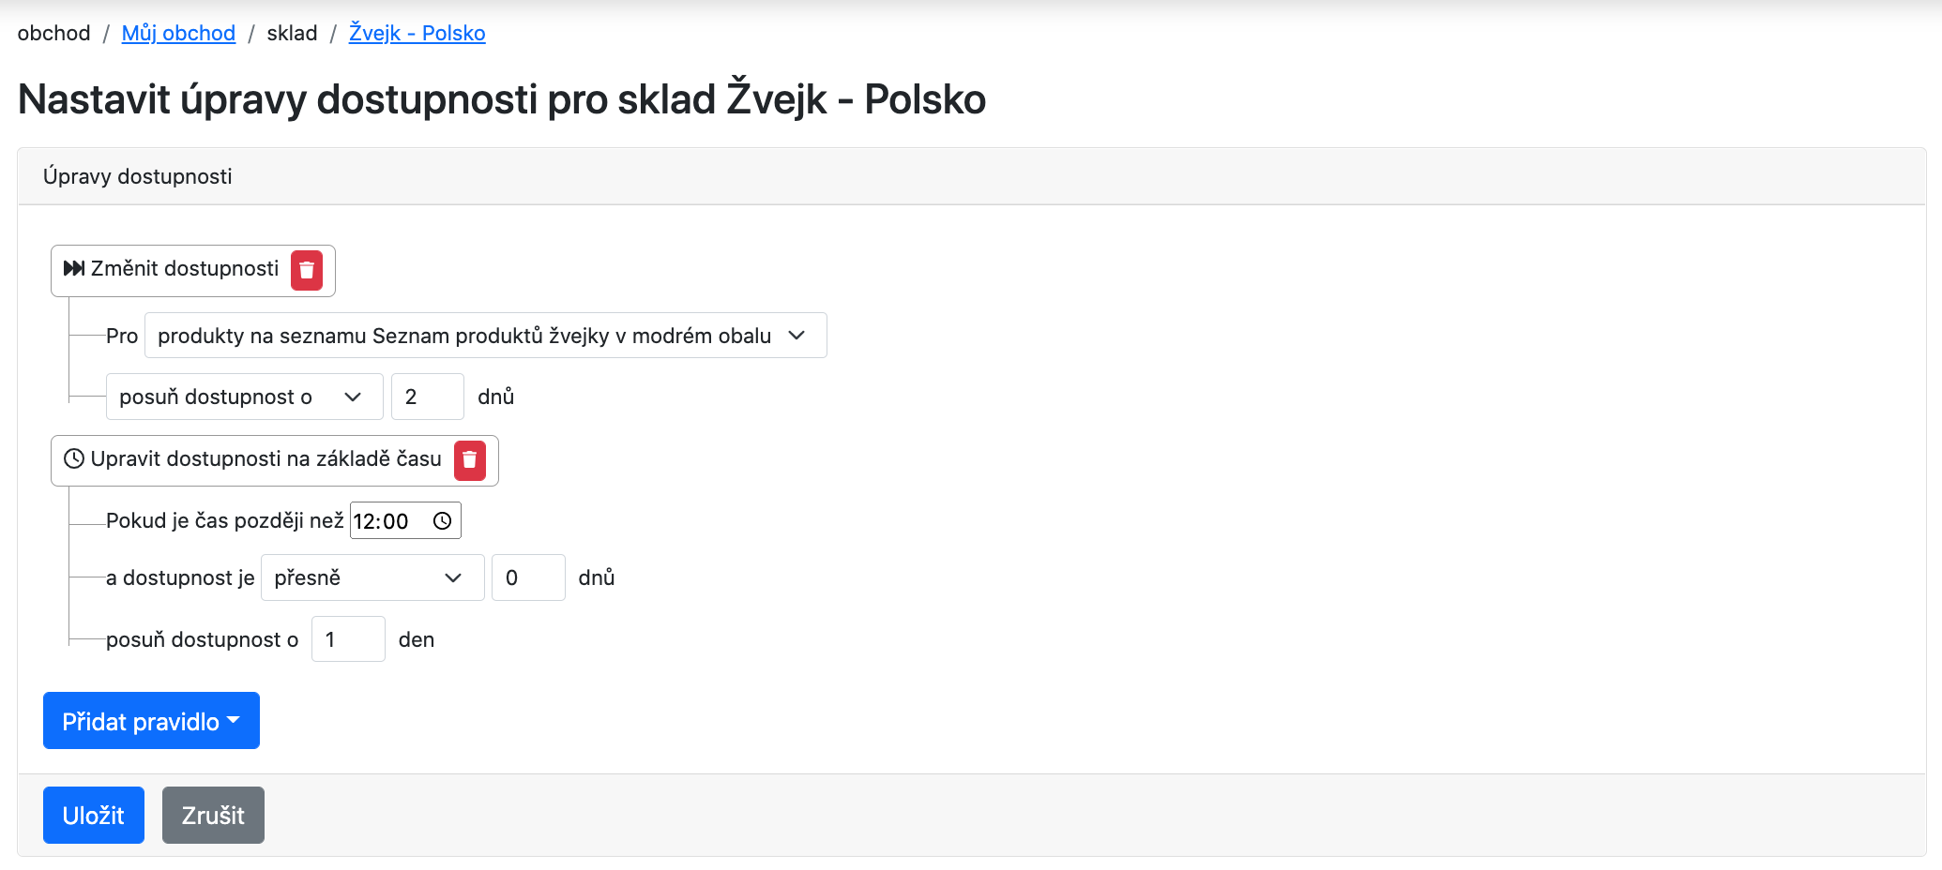Save changes with Uložit button
Viewport: 1942px width, 870px height.
(x=94, y=816)
